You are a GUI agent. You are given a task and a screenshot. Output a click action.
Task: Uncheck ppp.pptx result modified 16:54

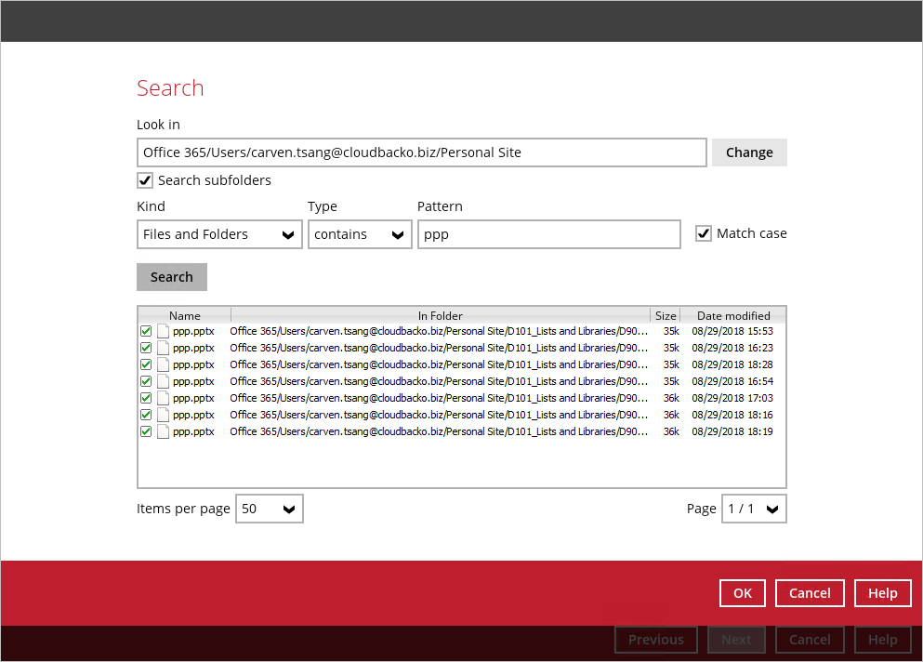tap(146, 381)
